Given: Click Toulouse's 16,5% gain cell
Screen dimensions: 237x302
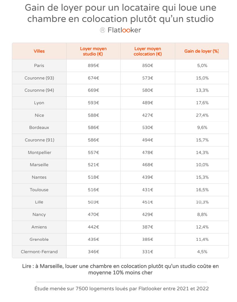Looking at the screenshot, I should point(202,190).
